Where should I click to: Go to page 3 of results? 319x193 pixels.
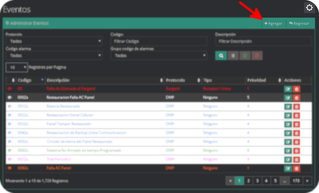click(257, 181)
